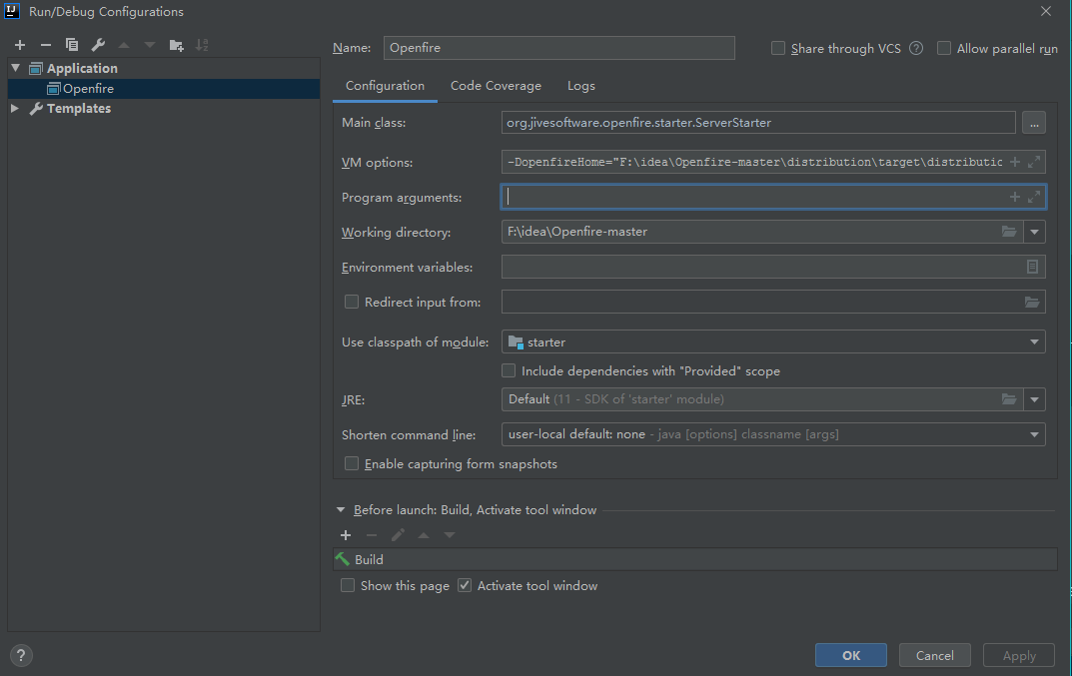
Task: Remove the Before launch task
Action: 372,535
